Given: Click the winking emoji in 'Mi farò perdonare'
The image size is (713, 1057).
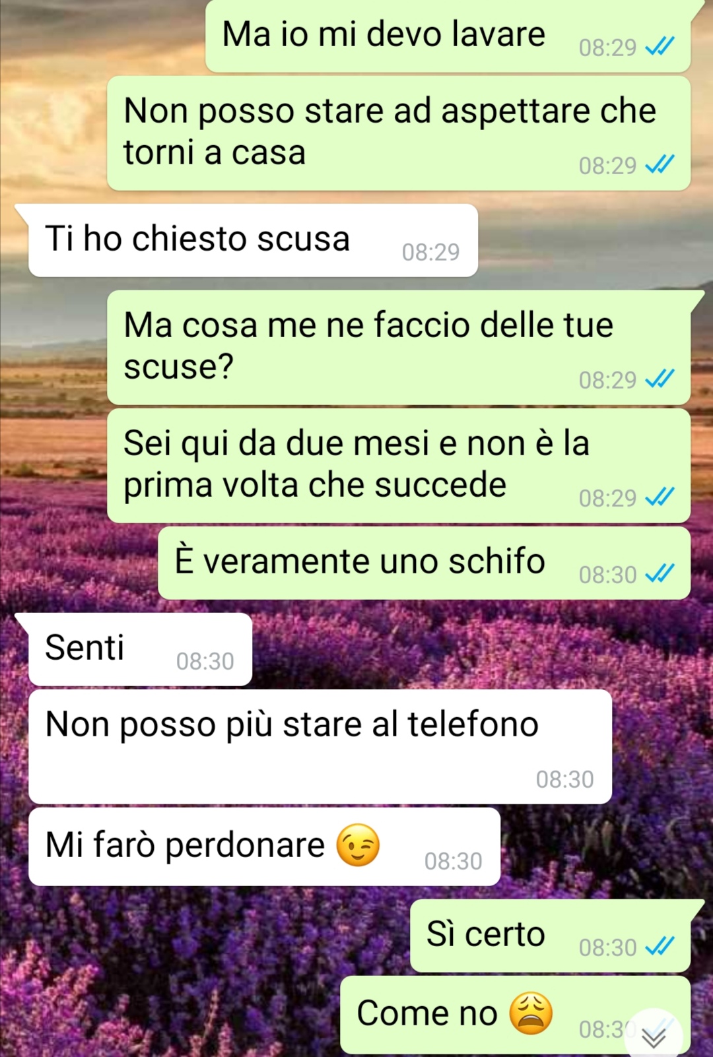Looking at the screenshot, I should click(358, 845).
